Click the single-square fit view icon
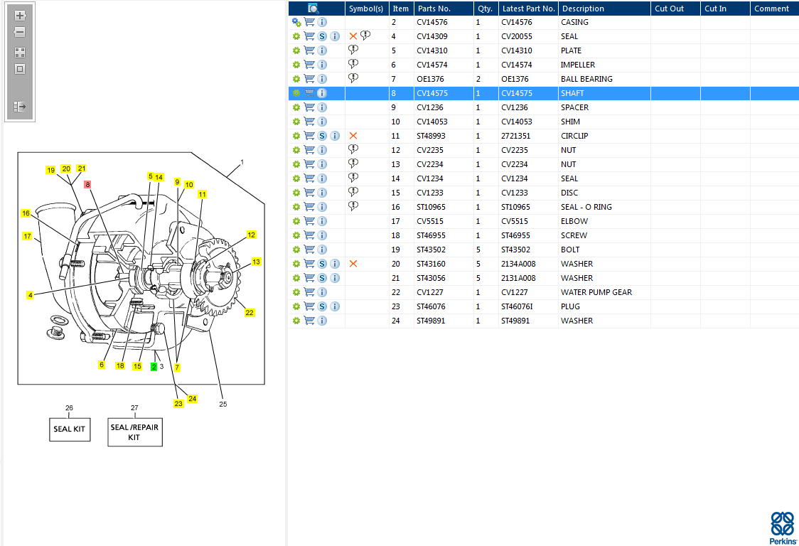This screenshot has height=546, width=799. [x=20, y=69]
